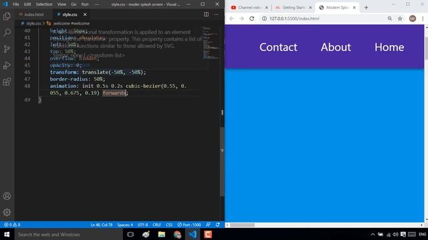Open Run and Debug view
The width and height of the screenshot is (428, 240).
click(7, 65)
